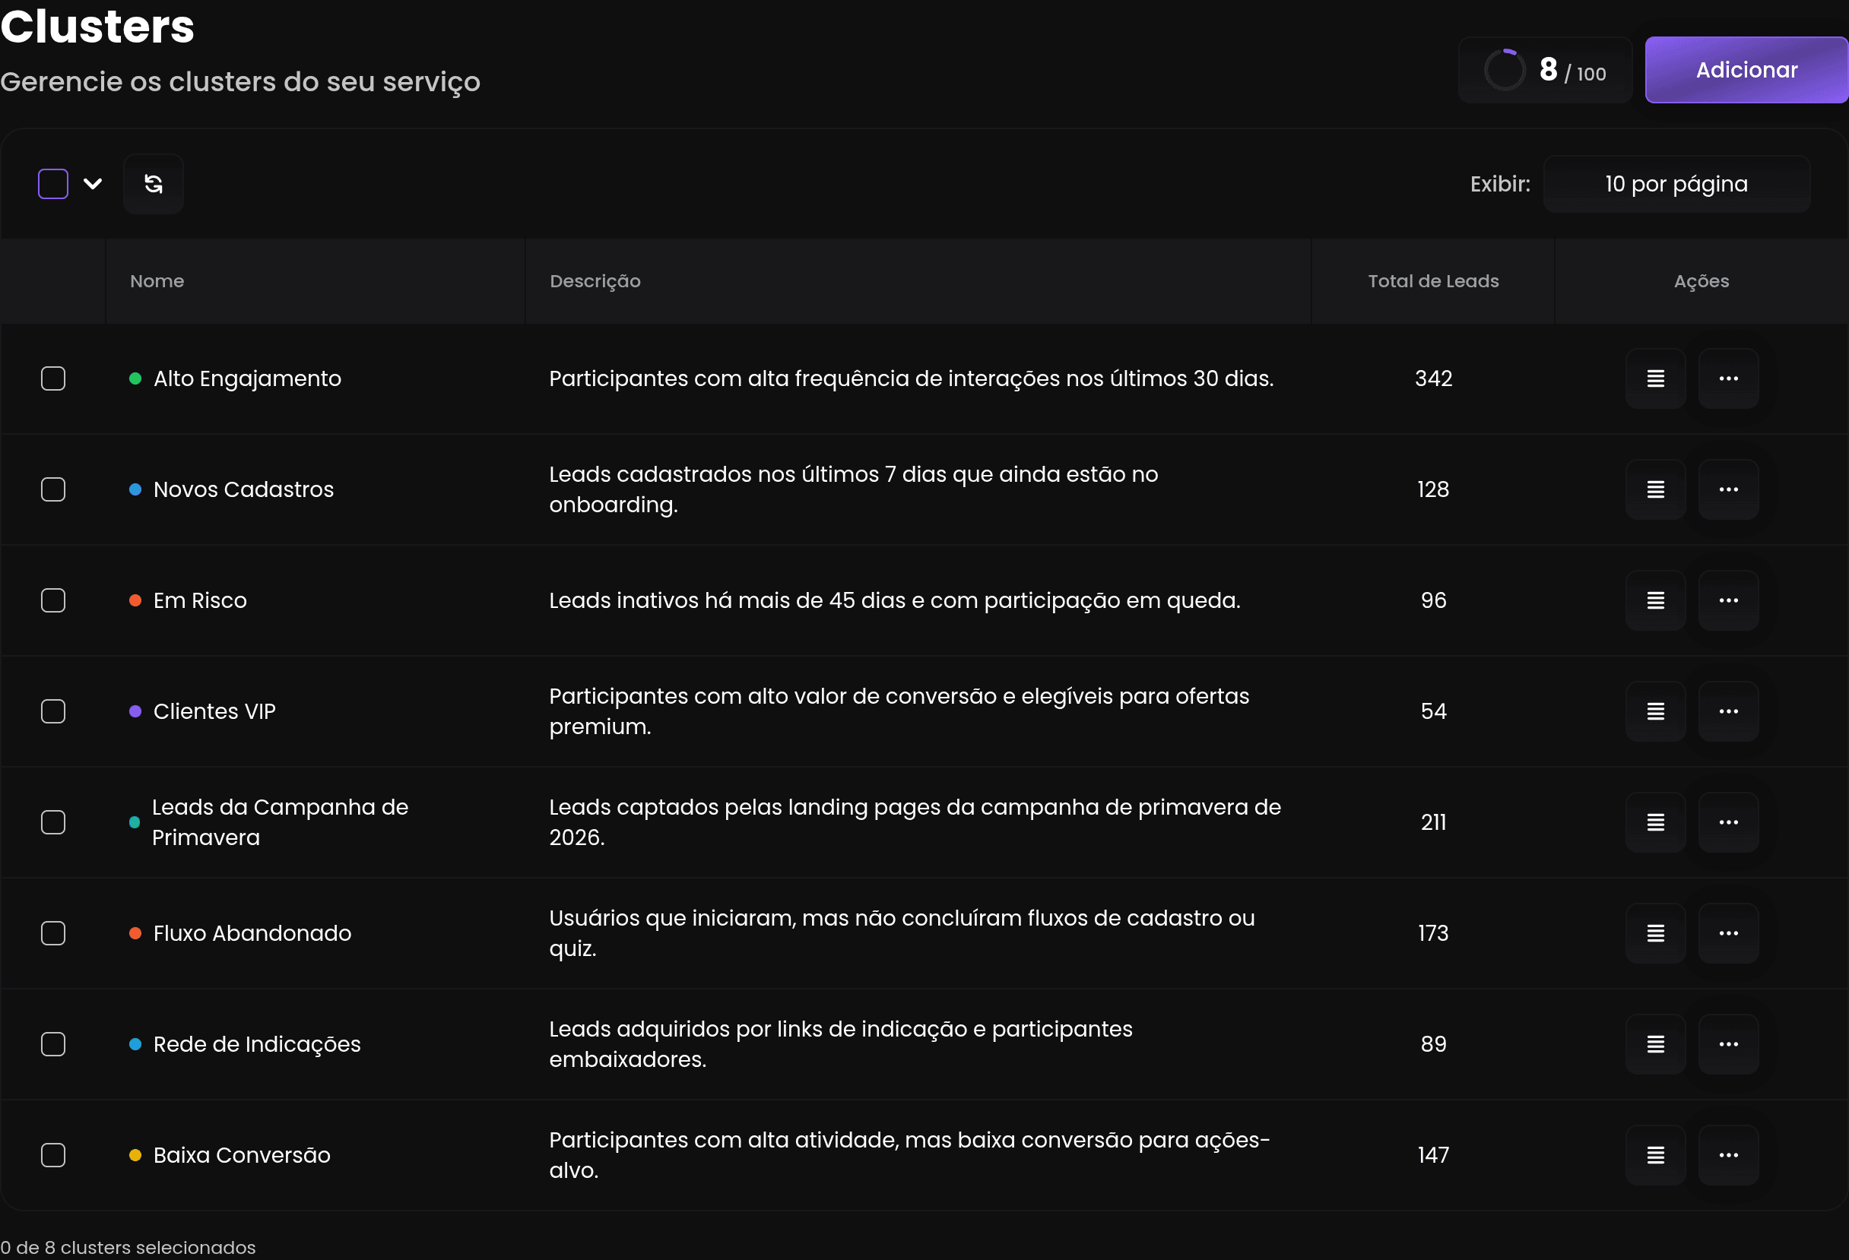Click the 211 leads total value
This screenshot has width=1849, height=1260.
point(1434,822)
